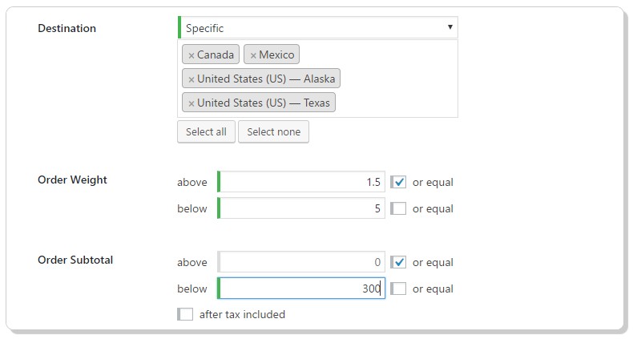This screenshot has width=633, height=339.
Task: Remove the Texas destination tag
Action: [192, 103]
